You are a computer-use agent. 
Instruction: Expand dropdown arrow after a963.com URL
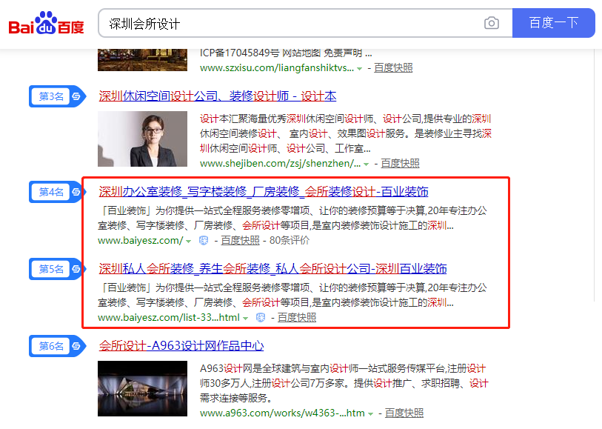[370, 414]
